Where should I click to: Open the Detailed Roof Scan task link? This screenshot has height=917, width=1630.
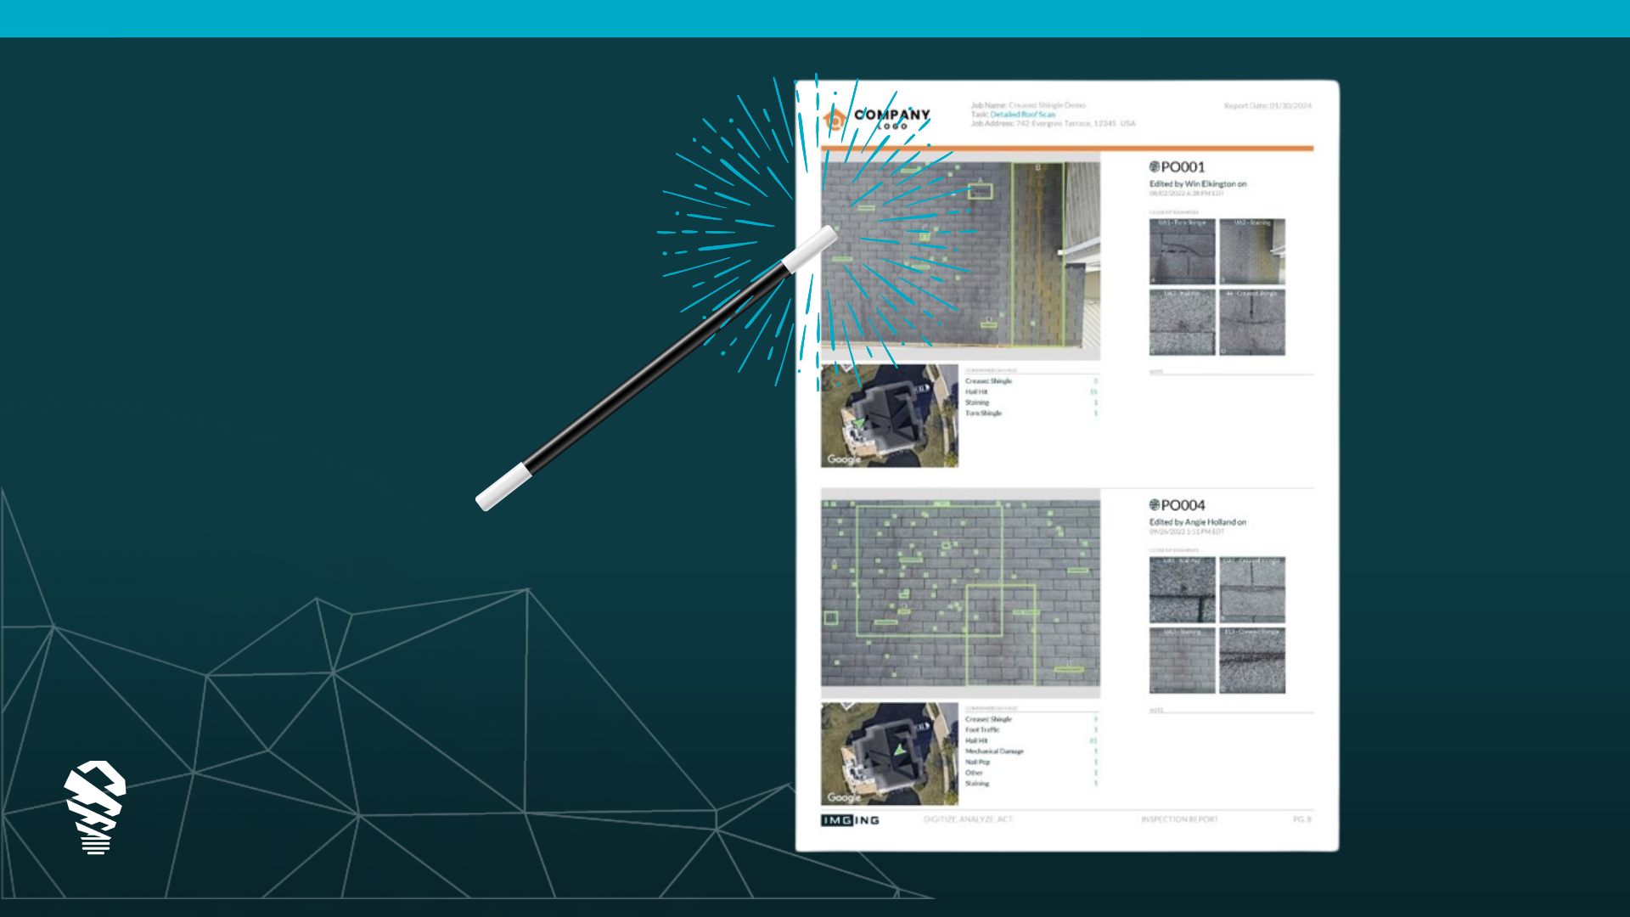pos(1022,115)
